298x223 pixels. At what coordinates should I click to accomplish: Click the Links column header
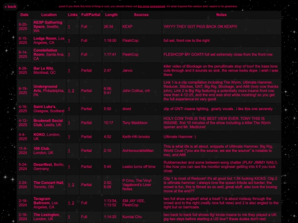pos(73,15)
